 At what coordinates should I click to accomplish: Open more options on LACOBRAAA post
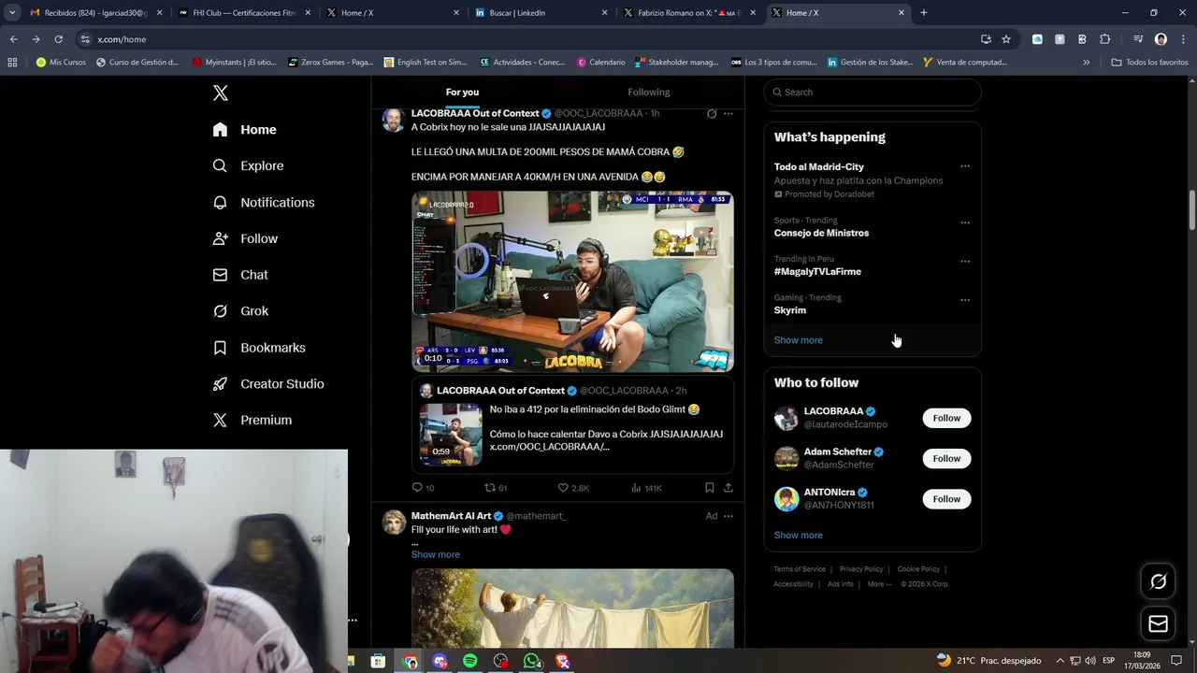pyautogui.click(x=728, y=113)
